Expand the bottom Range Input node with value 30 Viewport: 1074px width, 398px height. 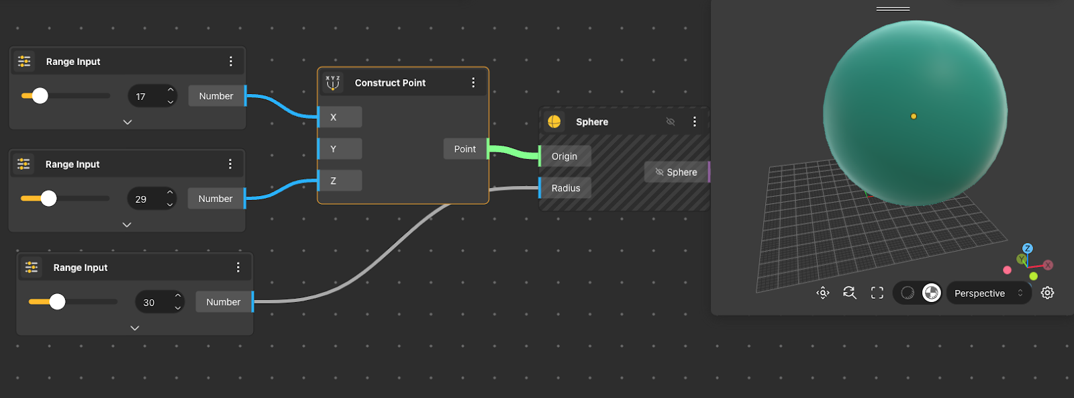click(135, 328)
